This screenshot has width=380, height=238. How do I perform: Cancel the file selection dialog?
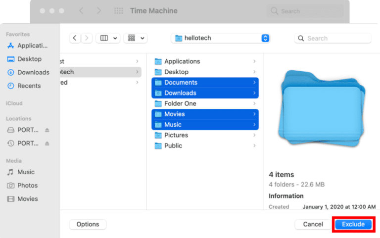coord(313,224)
